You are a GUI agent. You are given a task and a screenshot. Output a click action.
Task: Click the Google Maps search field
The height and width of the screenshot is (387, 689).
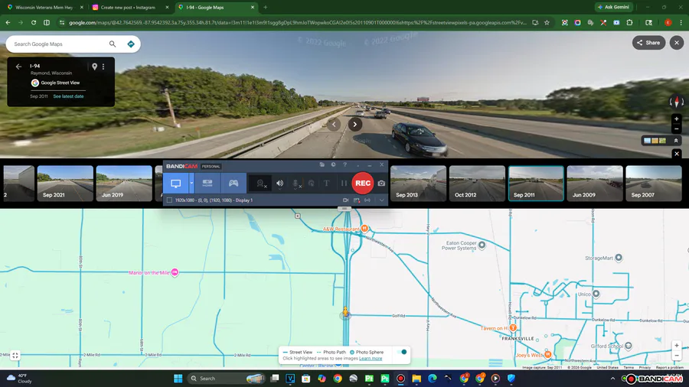click(x=58, y=44)
